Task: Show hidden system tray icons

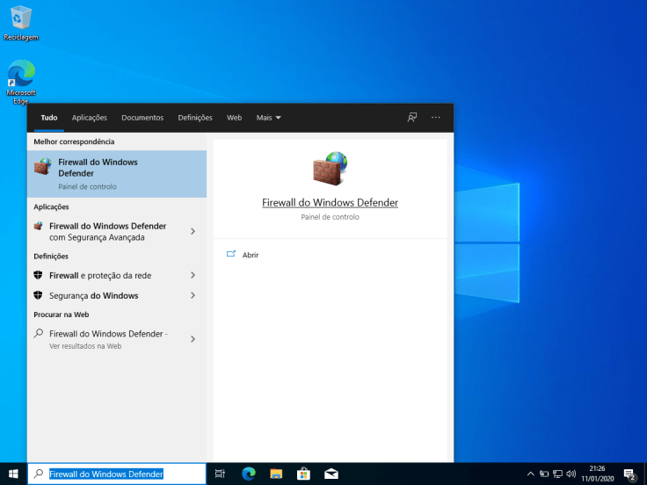Action: point(530,474)
